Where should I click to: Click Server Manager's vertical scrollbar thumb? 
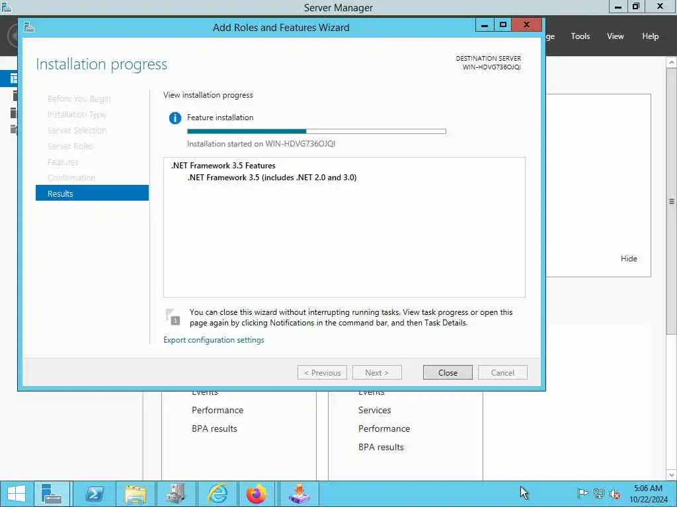[672, 201]
